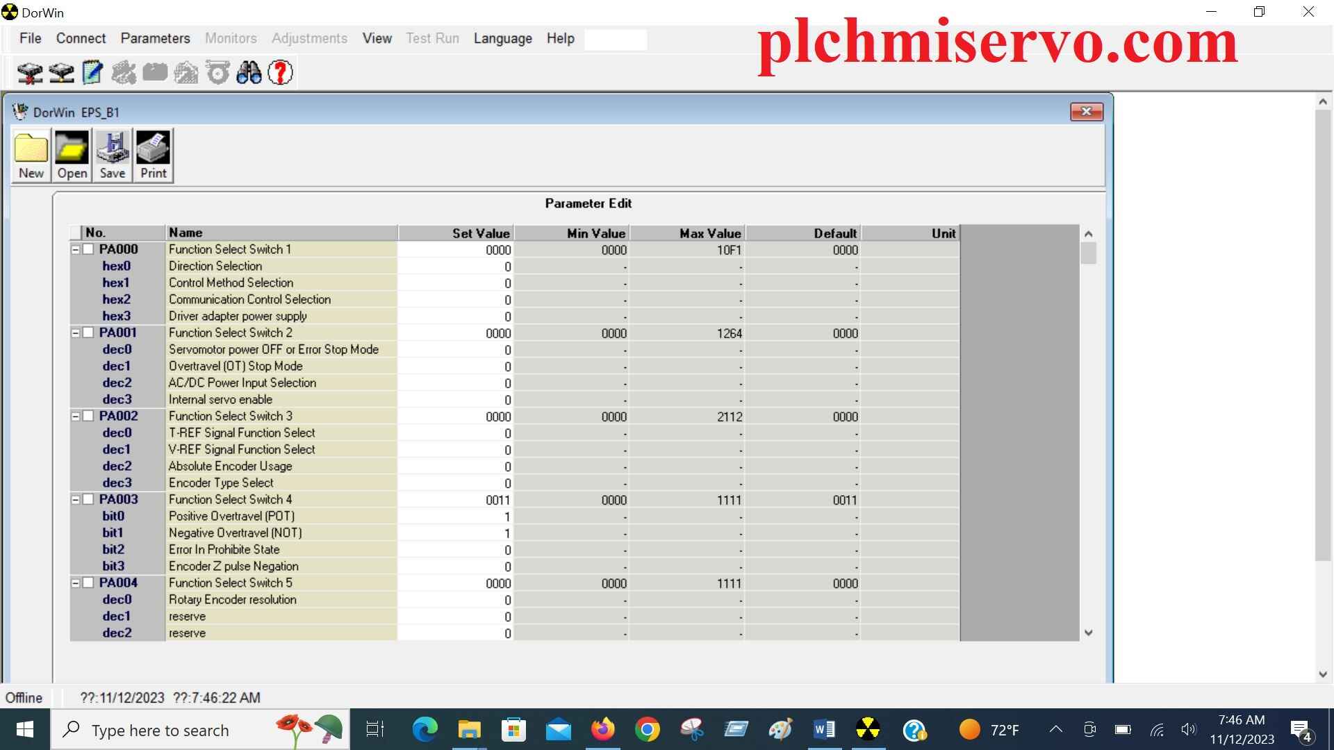The width and height of the screenshot is (1334, 750).
Task: Collapse the PA004 parameter group
Action: [76, 583]
